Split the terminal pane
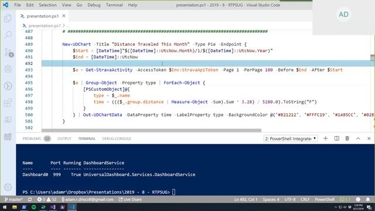The width and height of the screenshot is (375, 211). (x=336, y=138)
